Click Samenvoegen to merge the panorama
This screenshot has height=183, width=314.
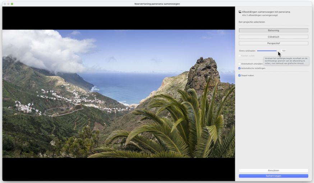pos(273,176)
